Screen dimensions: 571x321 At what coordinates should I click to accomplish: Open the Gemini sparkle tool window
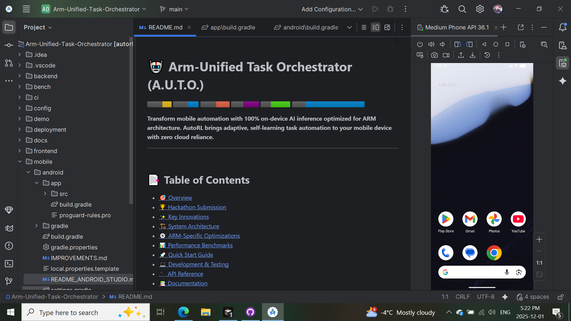562,81
